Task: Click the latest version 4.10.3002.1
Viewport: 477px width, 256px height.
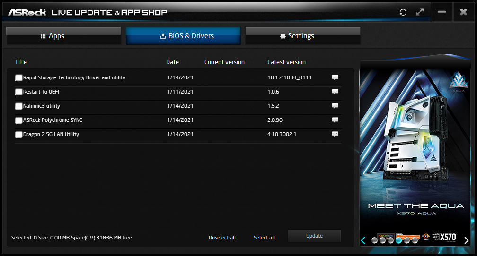Action: click(282, 134)
